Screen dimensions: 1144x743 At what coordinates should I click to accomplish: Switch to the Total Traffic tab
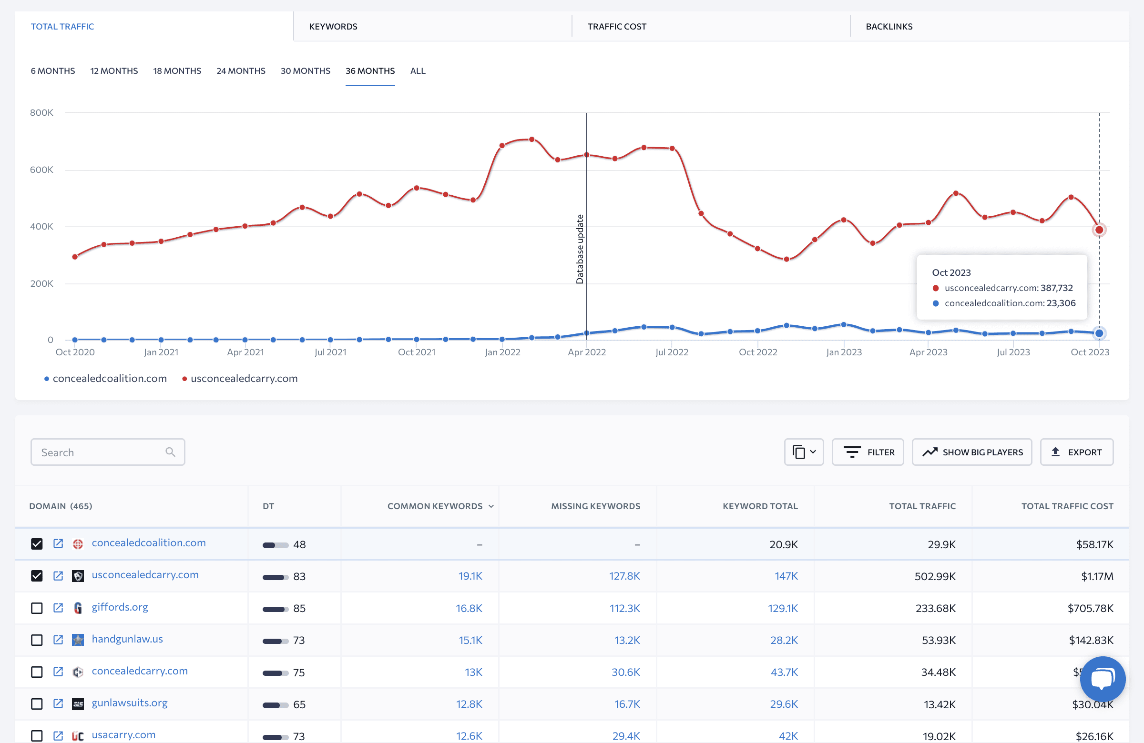click(62, 26)
